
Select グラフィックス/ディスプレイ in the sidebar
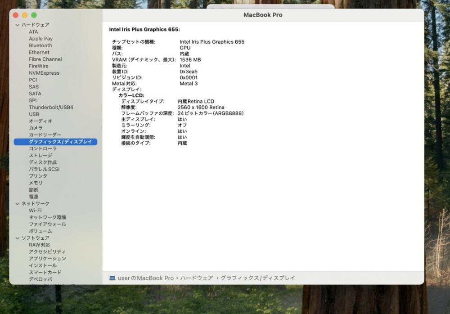pos(55,142)
